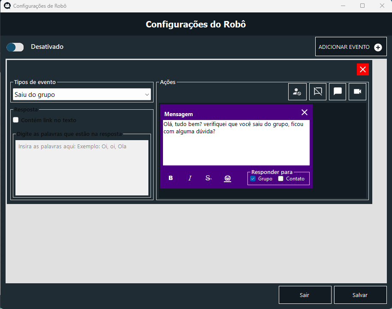392x309 pixels.
Task: Open the 'Saiu do grupo' event type dropdown
Action: [x=82, y=94]
